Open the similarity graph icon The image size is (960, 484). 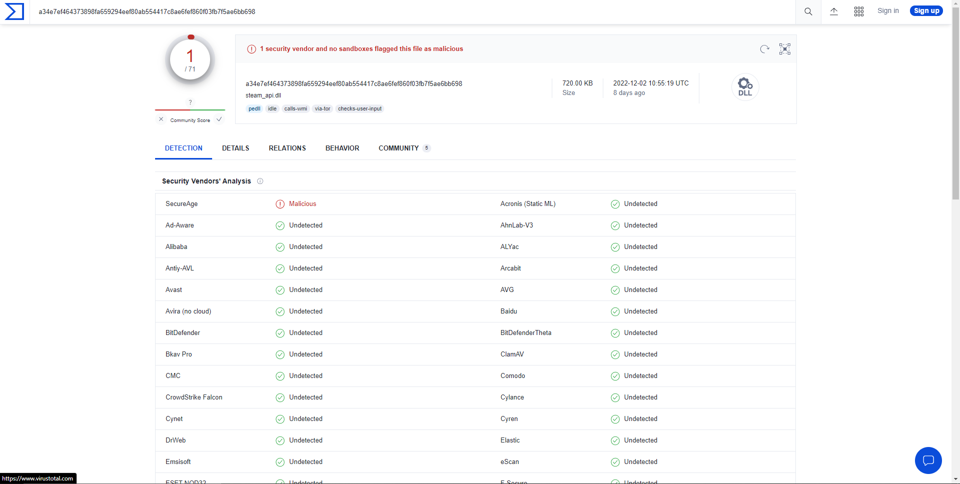pos(784,49)
